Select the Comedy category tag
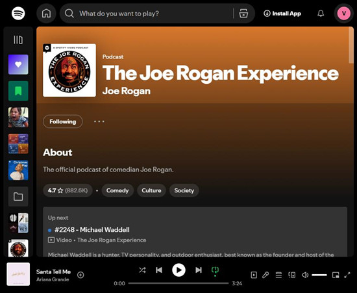This screenshot has width=357, height=293. 117,190
